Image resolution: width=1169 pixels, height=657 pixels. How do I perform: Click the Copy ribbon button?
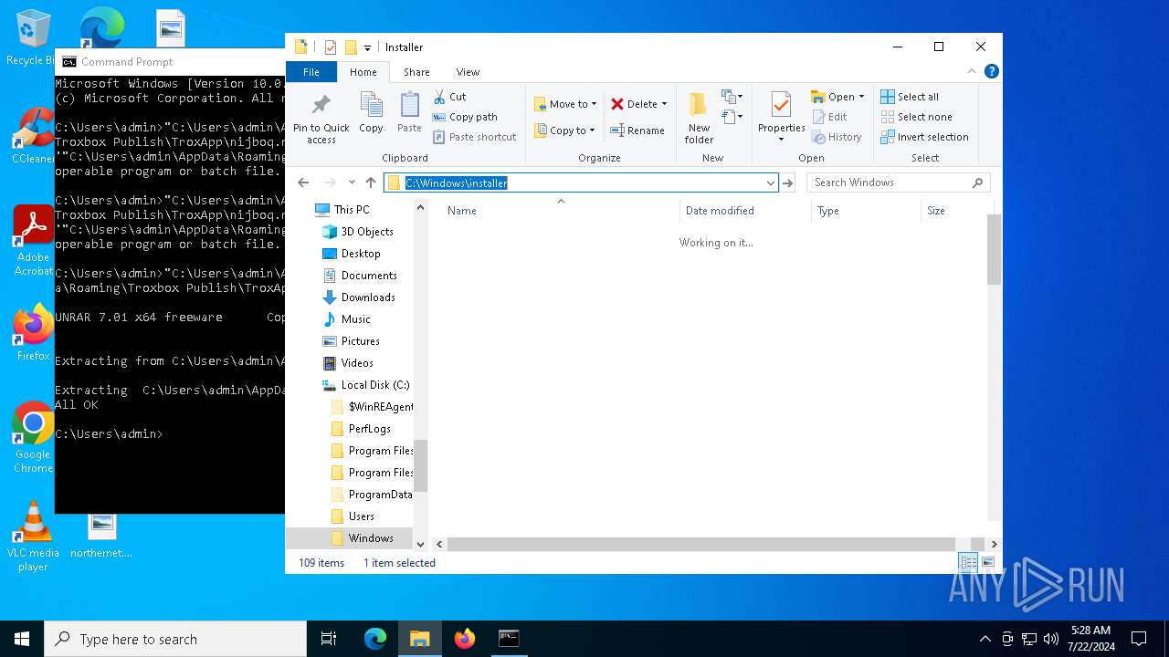click(x=371, y=113)
